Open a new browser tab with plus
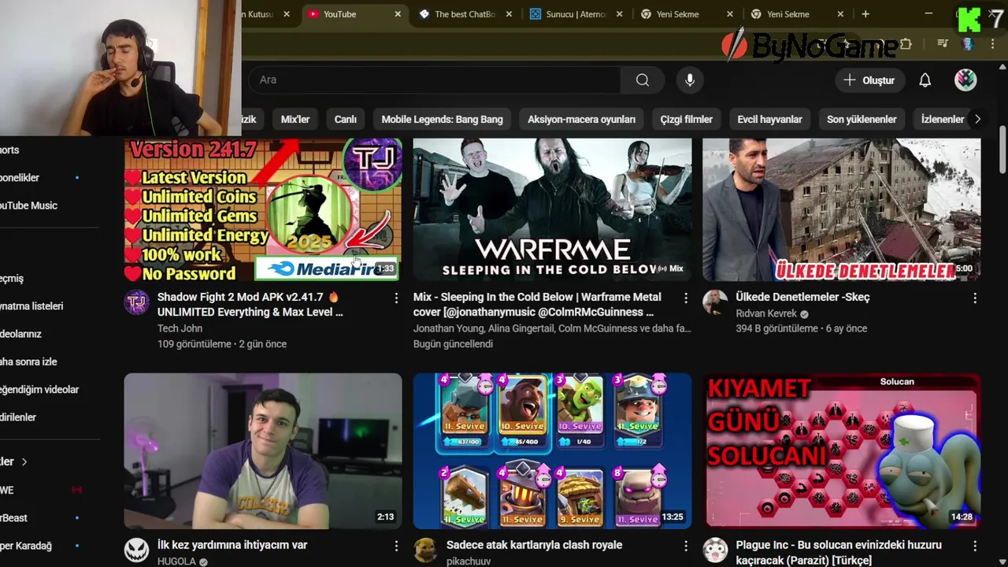This screenshot has height=567, width=1008. [x=865, y=14]
